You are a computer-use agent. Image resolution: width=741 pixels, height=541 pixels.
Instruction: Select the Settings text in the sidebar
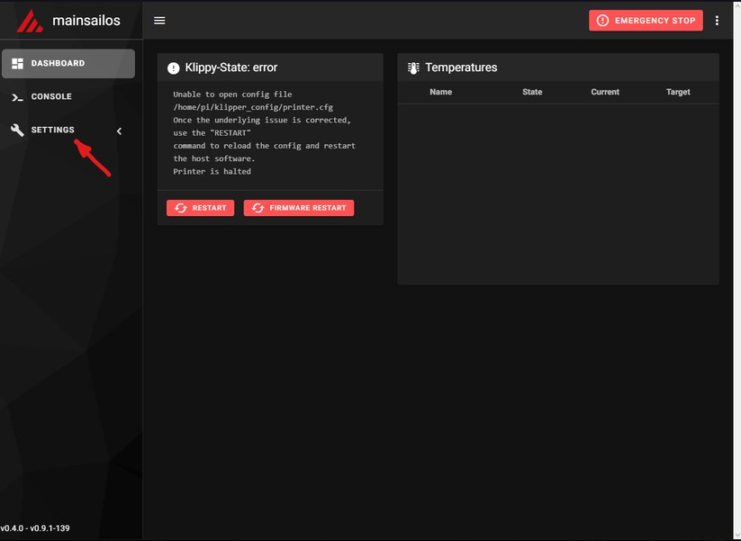(x=53, y=131)
